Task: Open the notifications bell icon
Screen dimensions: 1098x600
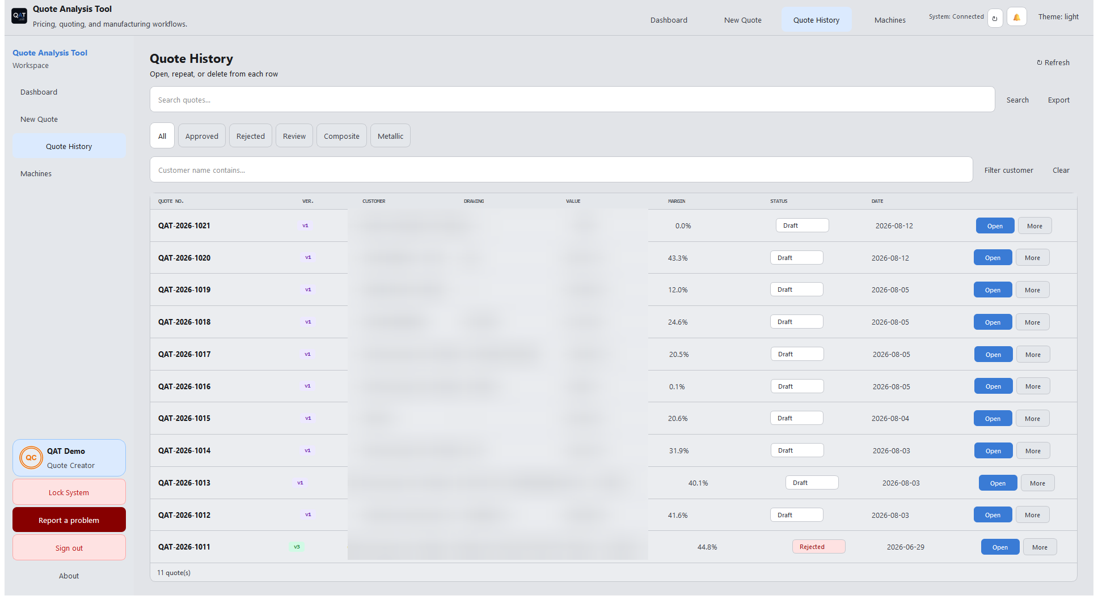Action: [1016, 18]
